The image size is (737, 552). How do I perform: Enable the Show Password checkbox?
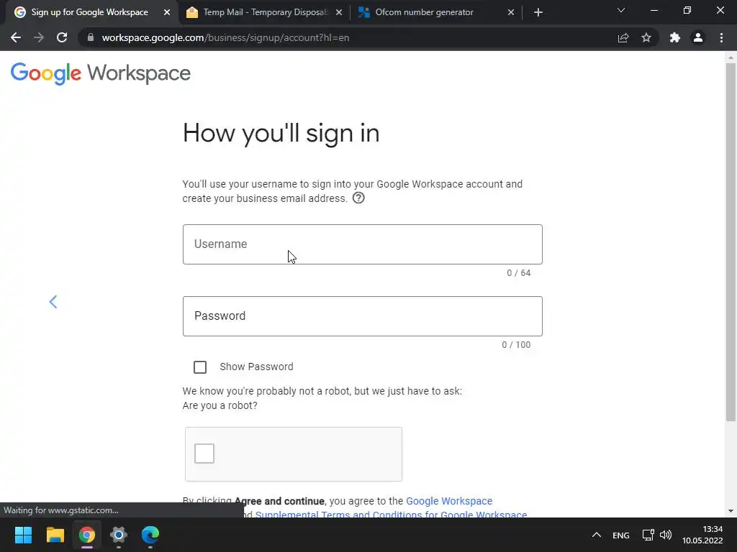click(200, 367)
